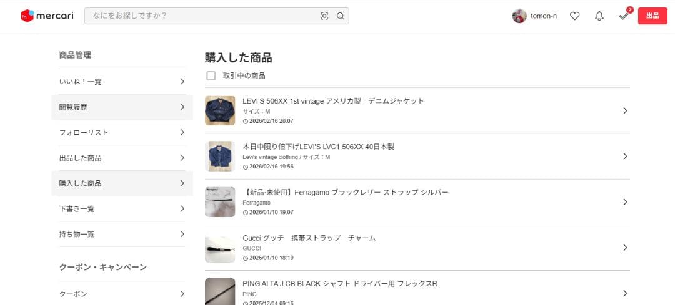Open the Gucci strap thumbnail
This screenshot has width=675, height=305.
pos(220,248)
